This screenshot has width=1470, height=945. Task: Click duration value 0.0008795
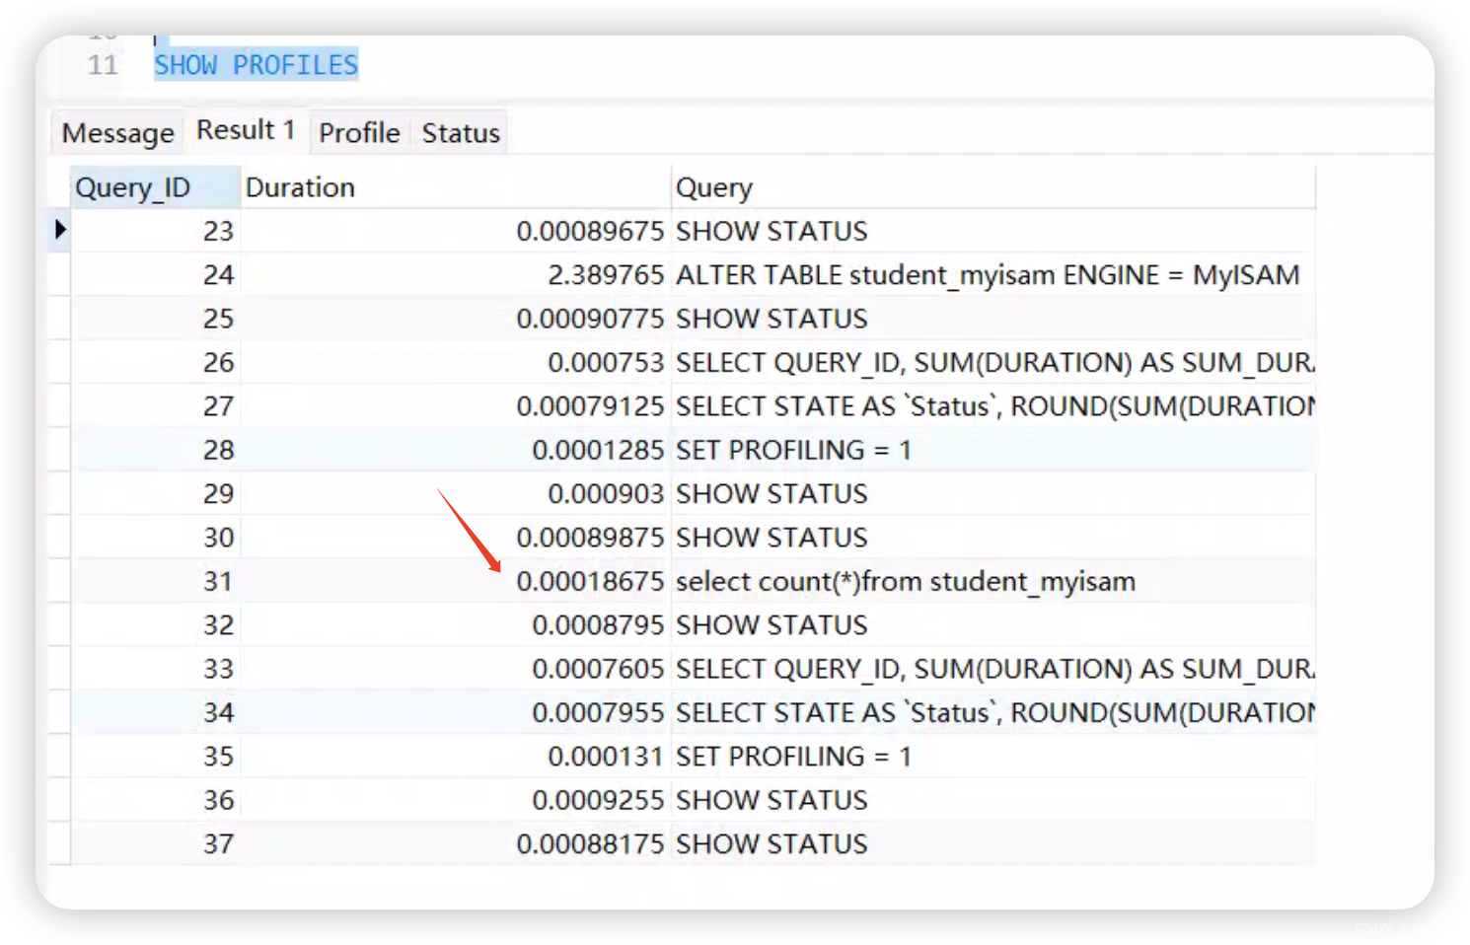(x=598, y=624)
